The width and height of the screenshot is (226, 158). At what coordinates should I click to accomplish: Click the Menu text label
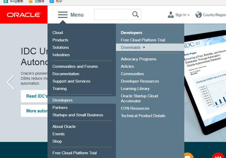(x=77, y=15)
